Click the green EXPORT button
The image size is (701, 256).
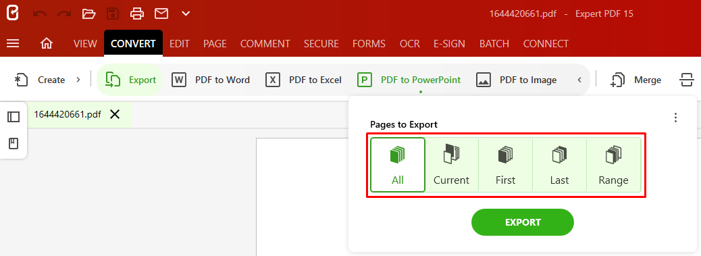click(x=523, y=222)
